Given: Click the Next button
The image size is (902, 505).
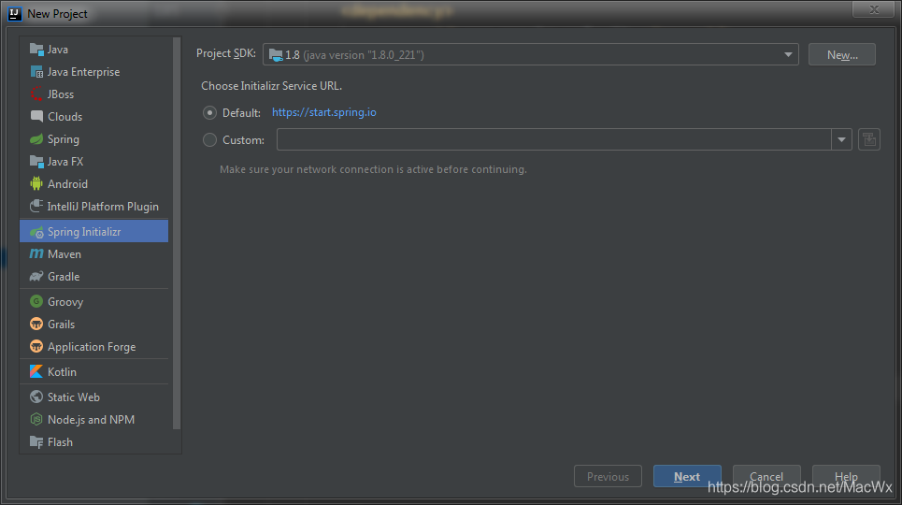Looking at the screenshot, I should point(687,477).
